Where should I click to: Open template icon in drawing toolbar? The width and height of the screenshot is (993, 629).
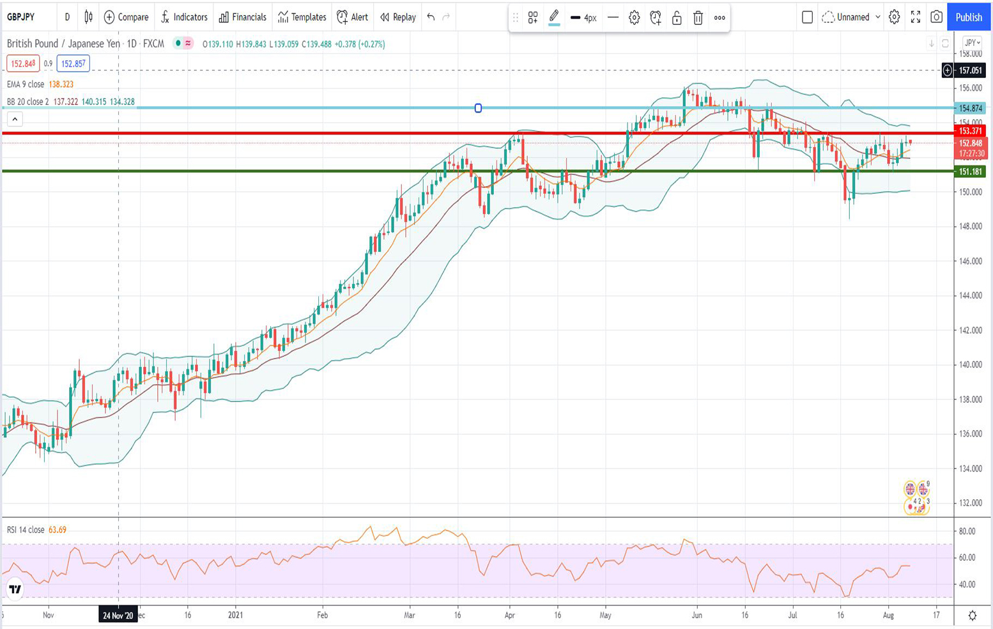point(532,18)
